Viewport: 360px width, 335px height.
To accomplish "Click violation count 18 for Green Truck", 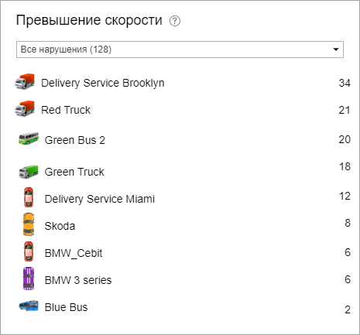I will pyautogui.click(x=345, y=166).
